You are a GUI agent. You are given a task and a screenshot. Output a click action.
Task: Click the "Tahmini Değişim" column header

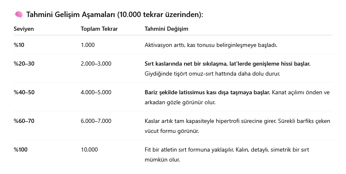[x=166, y=29]
